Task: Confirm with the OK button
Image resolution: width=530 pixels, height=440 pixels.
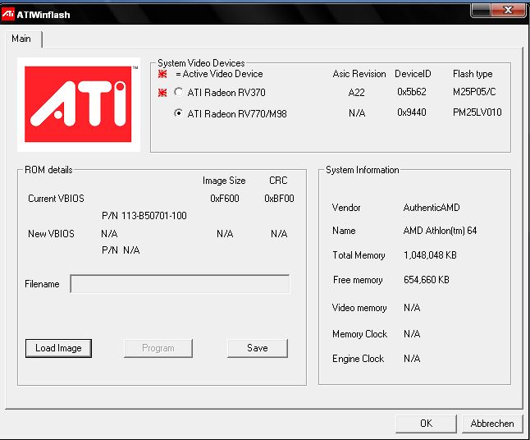Action: click(x=426, y=424)
